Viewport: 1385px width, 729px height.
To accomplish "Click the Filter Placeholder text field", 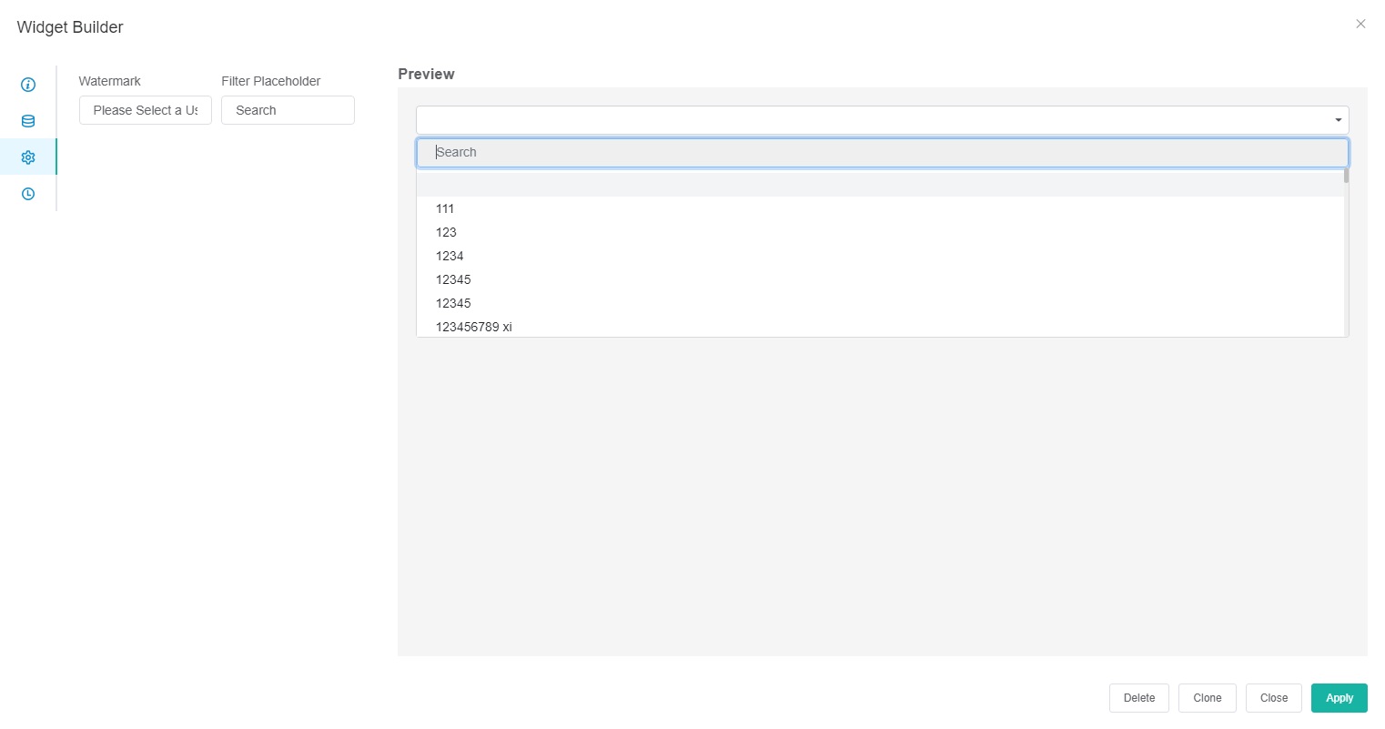I will [x=288, y=110].
